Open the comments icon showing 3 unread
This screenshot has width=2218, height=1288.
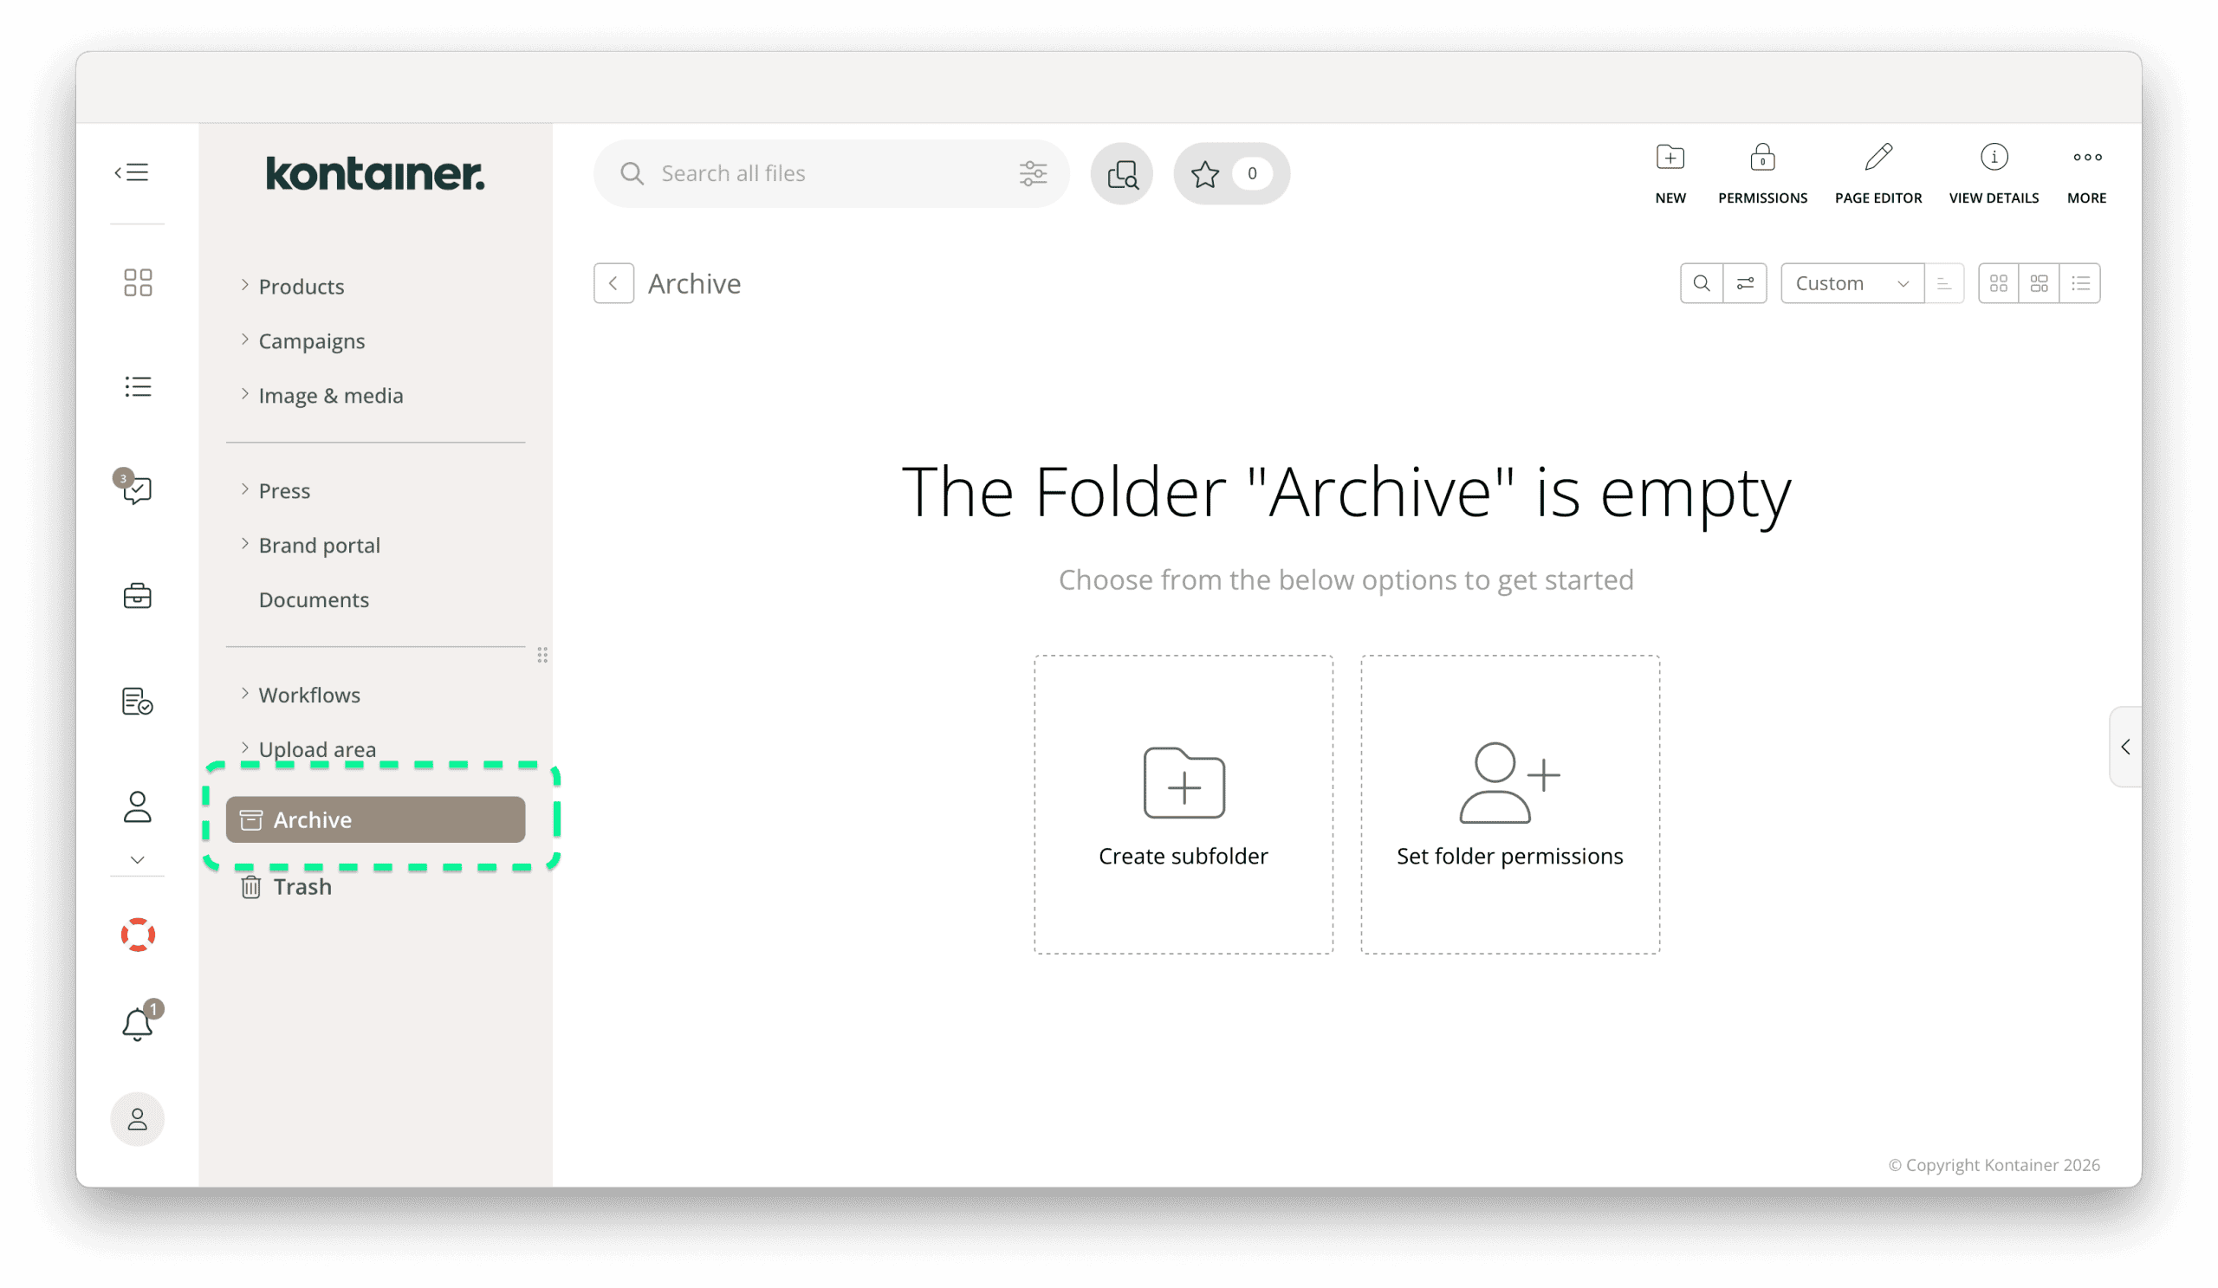coord(137,491)
